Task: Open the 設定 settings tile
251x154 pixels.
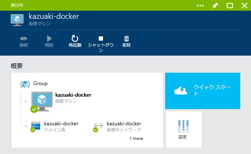Action: pyautogui.click(x=184, y=130)
